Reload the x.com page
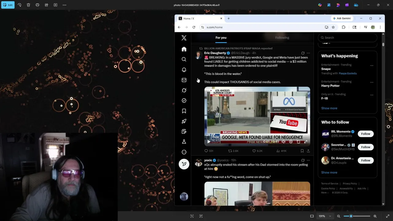Screen dimensions: 393x221 tap(194, 27)
